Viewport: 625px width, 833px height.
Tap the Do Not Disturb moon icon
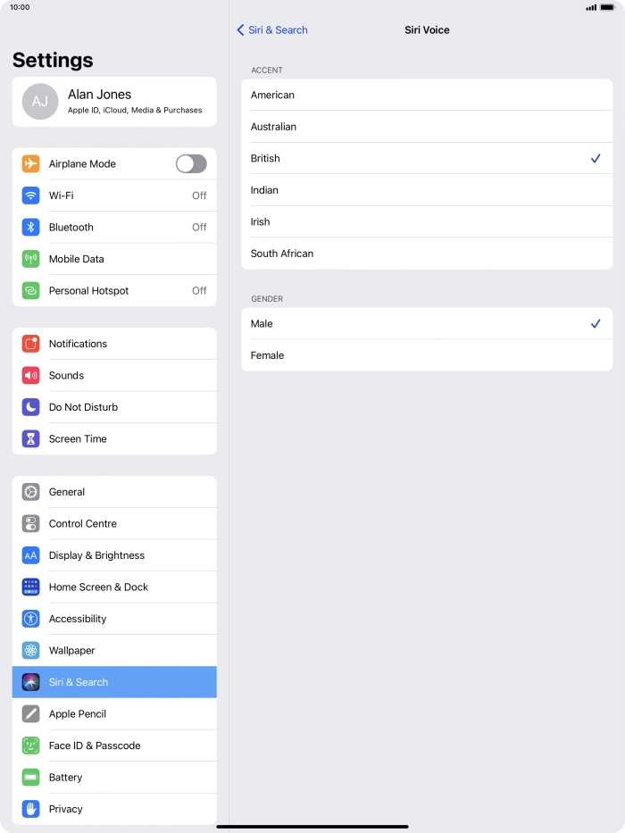[x=31, y=407]
